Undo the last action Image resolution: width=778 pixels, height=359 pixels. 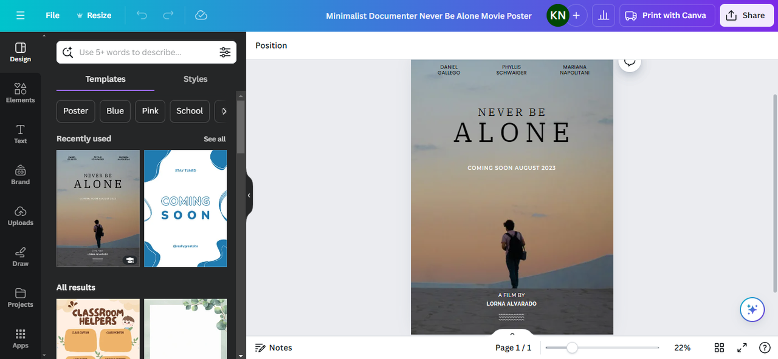(142, 15)
